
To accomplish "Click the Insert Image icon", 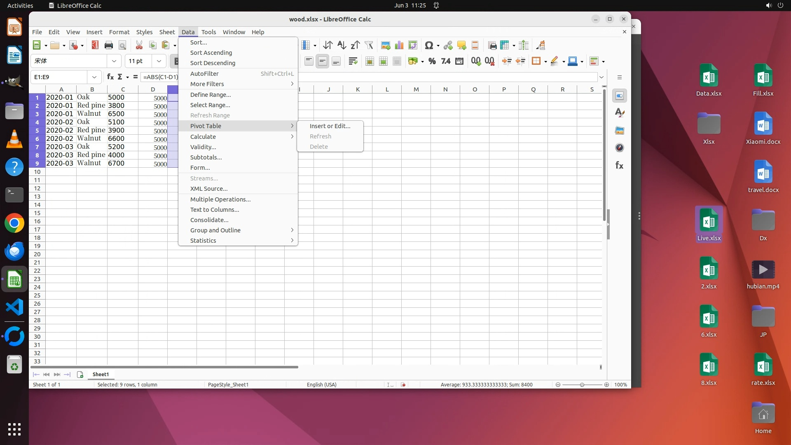I will coord(386,45).
